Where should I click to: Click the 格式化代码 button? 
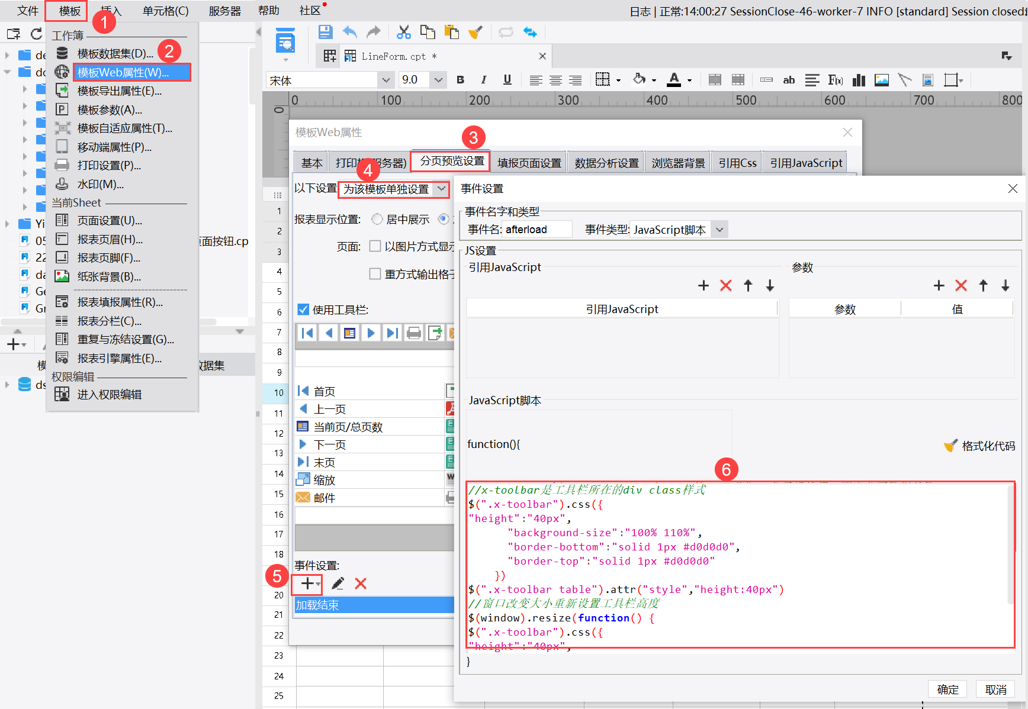point(980,446)
